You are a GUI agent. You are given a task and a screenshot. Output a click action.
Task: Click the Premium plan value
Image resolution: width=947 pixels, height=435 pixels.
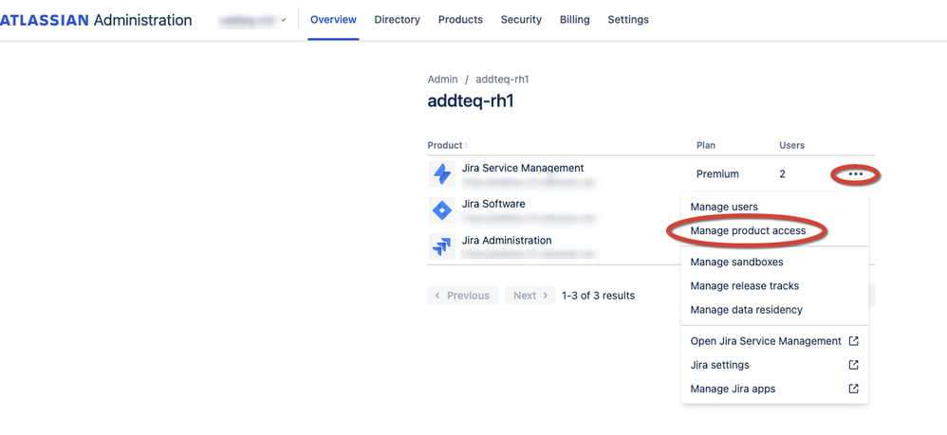pyautogui.click(x=717, y=174)
